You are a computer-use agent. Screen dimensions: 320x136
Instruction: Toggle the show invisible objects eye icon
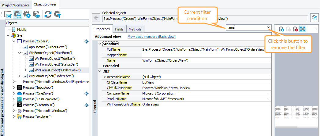(x=36, y=14)
